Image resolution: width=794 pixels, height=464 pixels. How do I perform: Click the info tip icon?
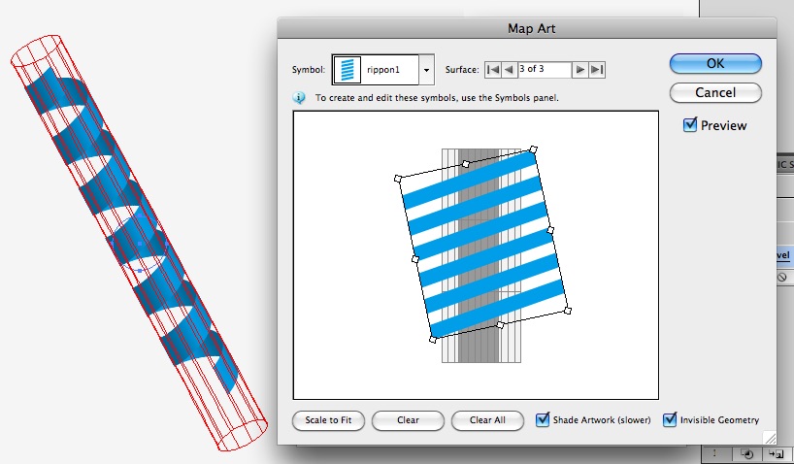(300, 98)
